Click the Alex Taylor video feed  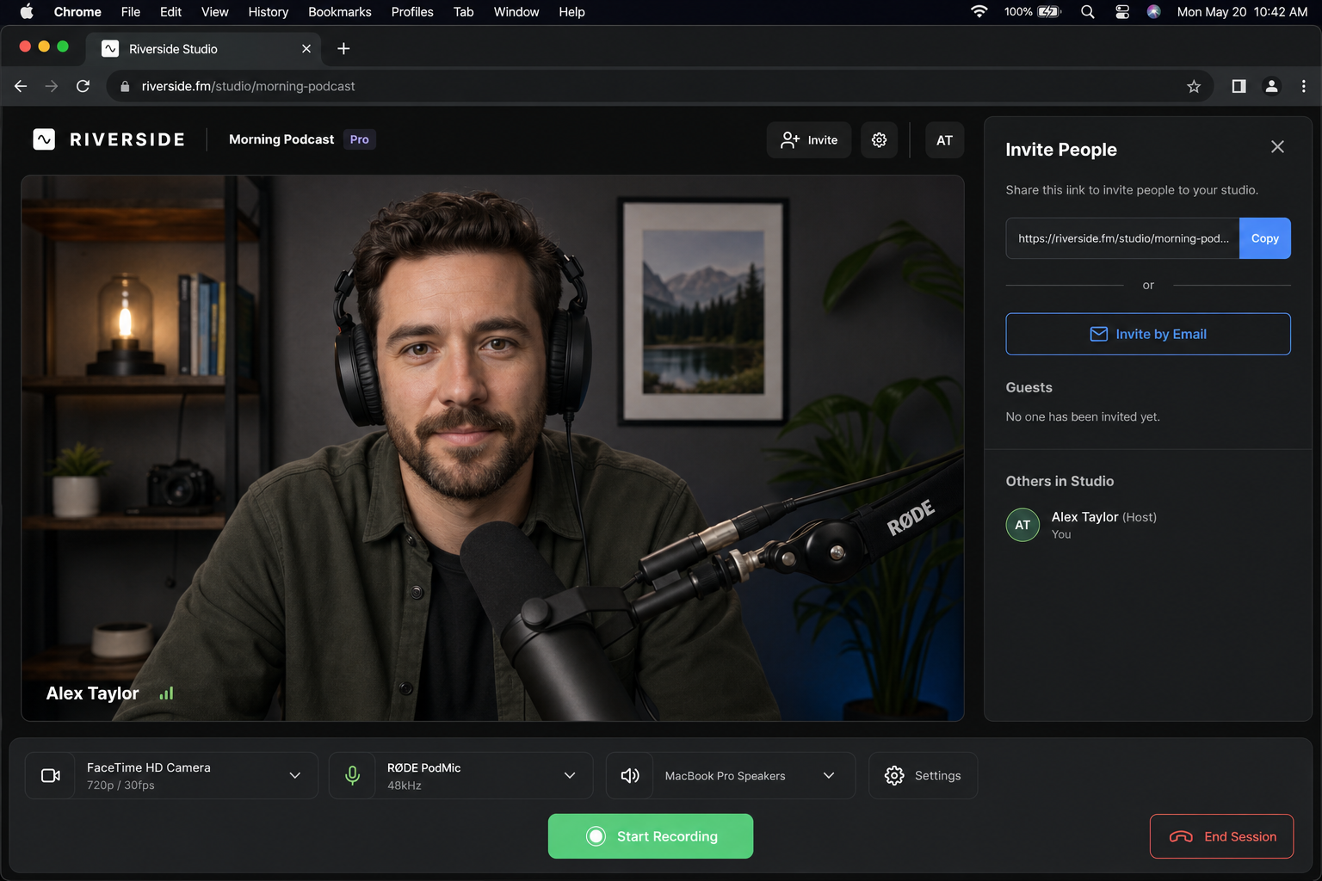click(492, 447)
